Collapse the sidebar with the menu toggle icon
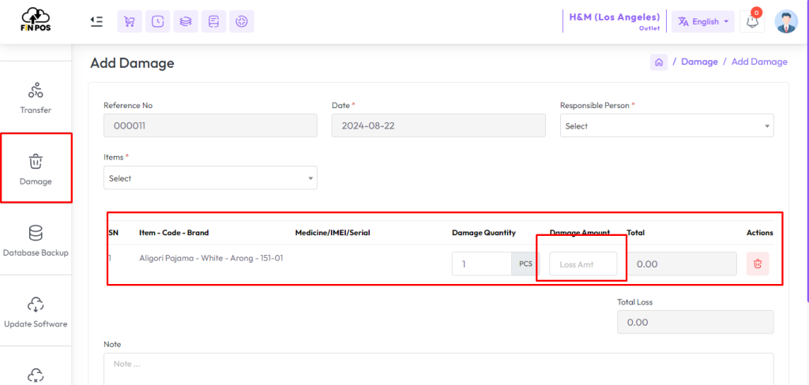This screenshot has height=385, width=809. click(x=96, y=21)
